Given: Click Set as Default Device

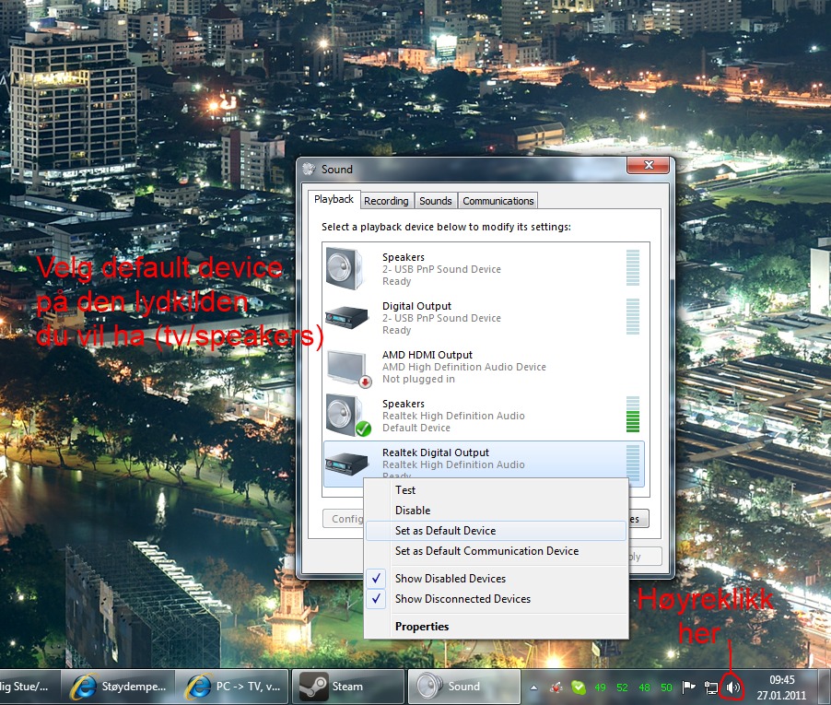Looking at the screenshot, I should (x=496, y=531).
